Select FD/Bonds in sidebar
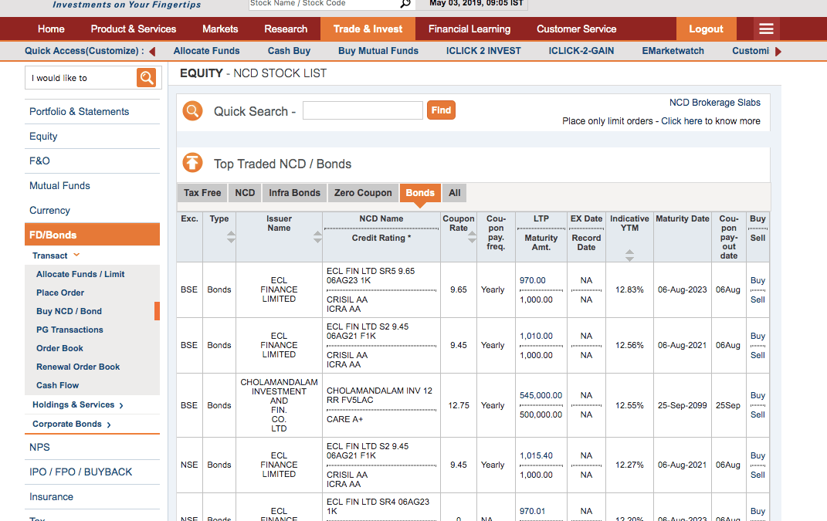The image size is (827, 521). point(93,235)
